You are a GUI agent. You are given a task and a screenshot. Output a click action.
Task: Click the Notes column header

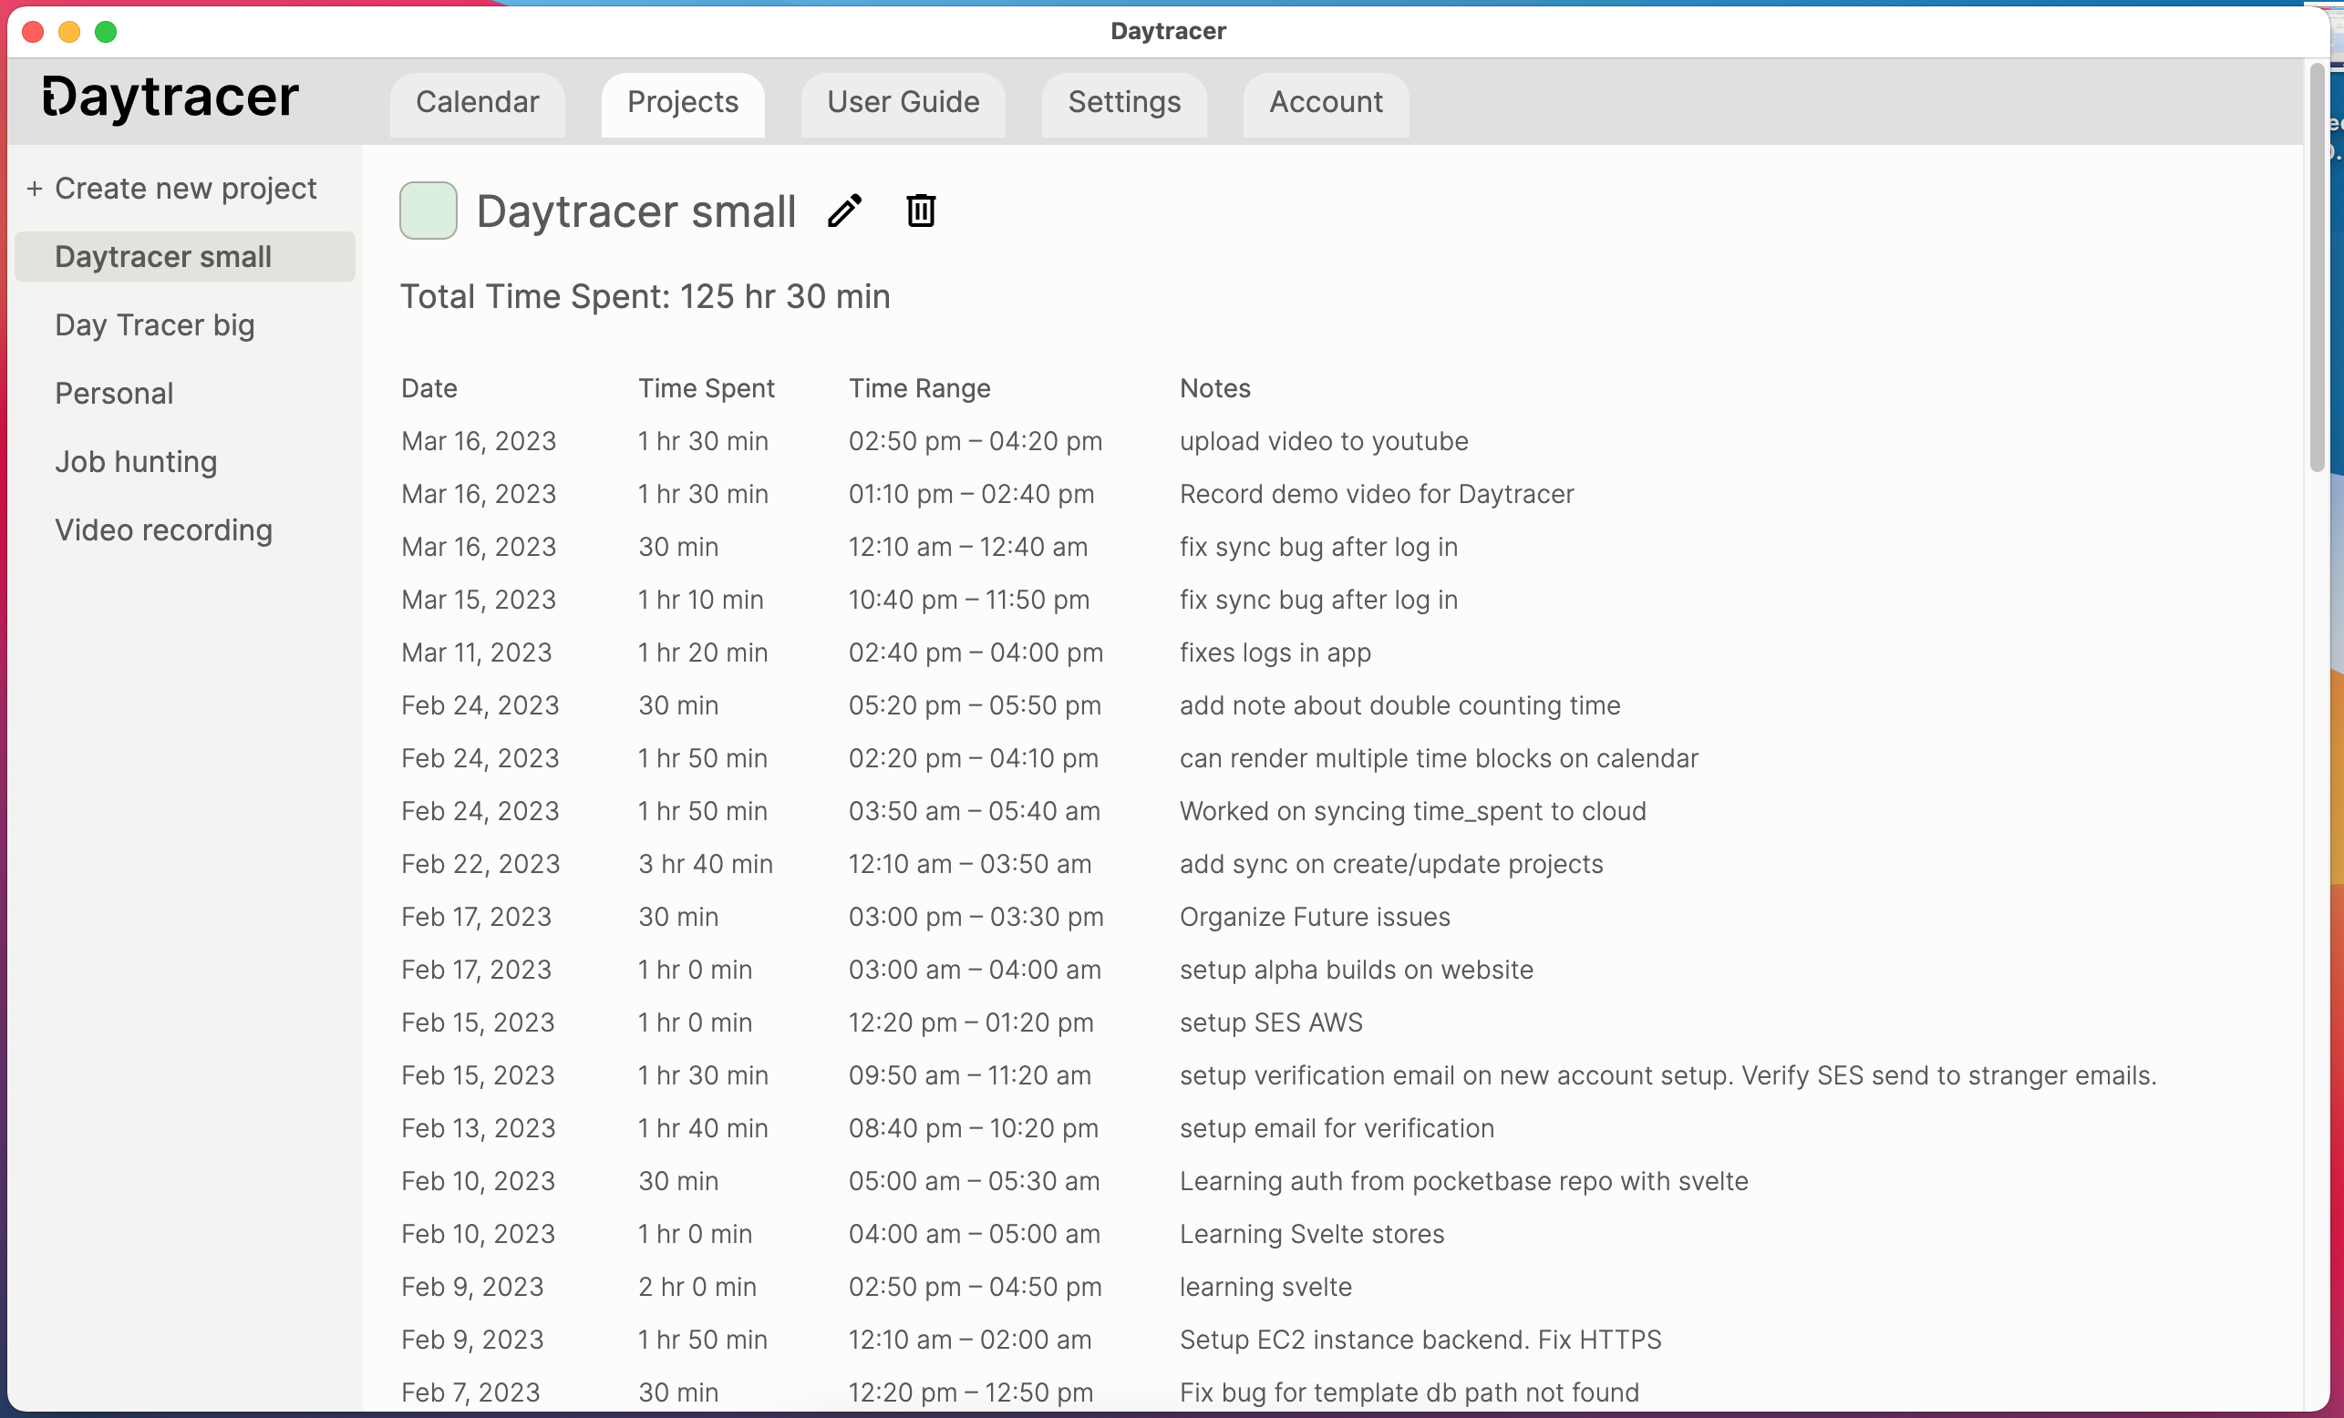[x=1214, y=388]
